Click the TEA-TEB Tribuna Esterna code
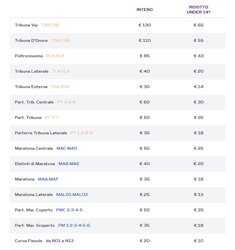Image resolution: width=235 pixels, height=250 pixels. pos(60,87)
